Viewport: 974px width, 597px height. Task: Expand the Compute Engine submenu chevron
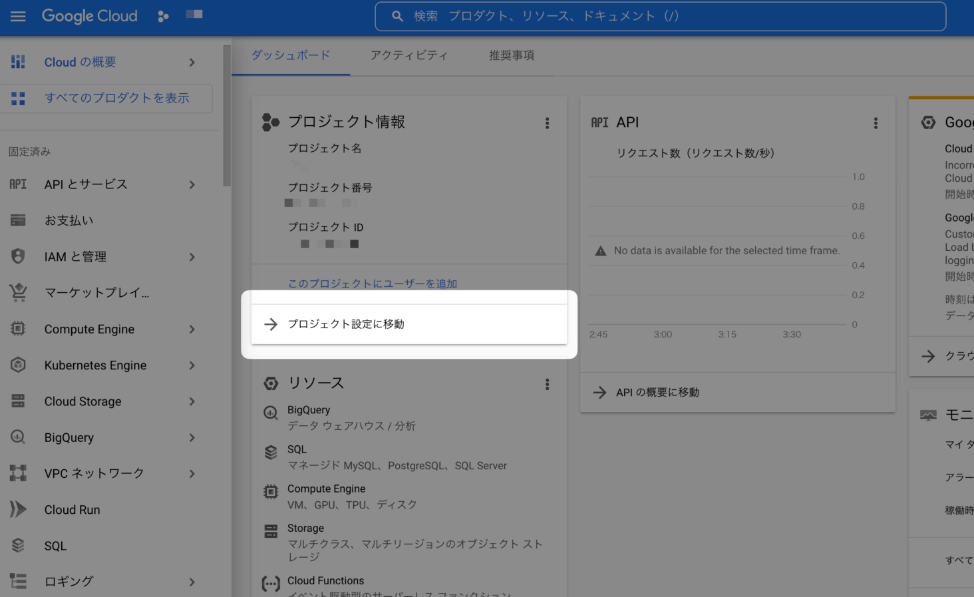coord(192,329)
